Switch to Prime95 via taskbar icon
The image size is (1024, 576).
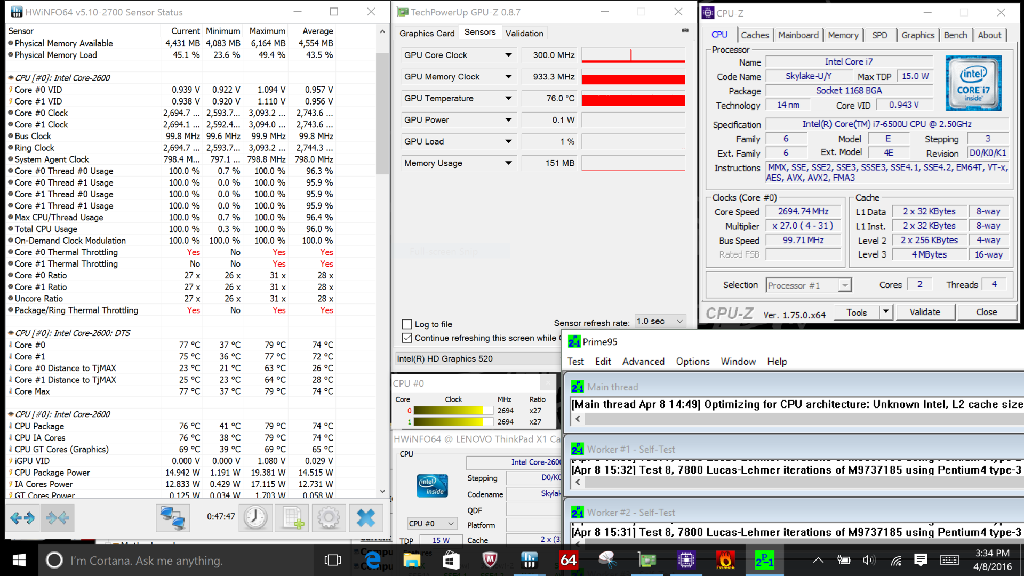[x=764, y=560]
